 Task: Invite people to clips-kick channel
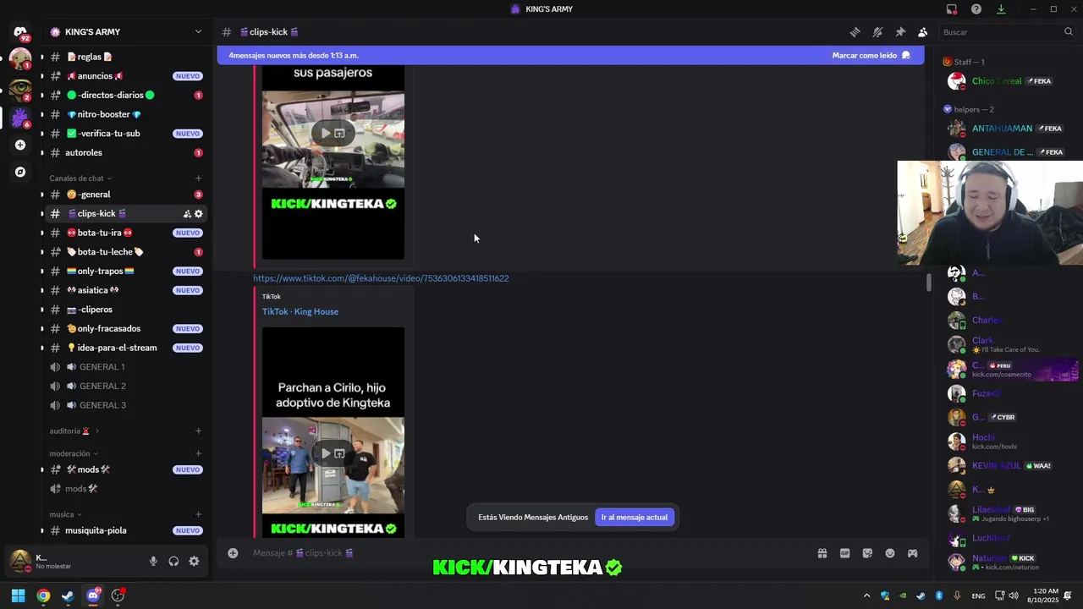click(187, 214)
